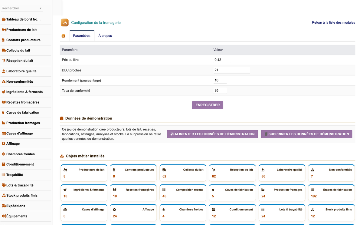Click the truck icon beside Collecte du lait
Viewport: 363px width, 225px height.
tap(4, 50)
